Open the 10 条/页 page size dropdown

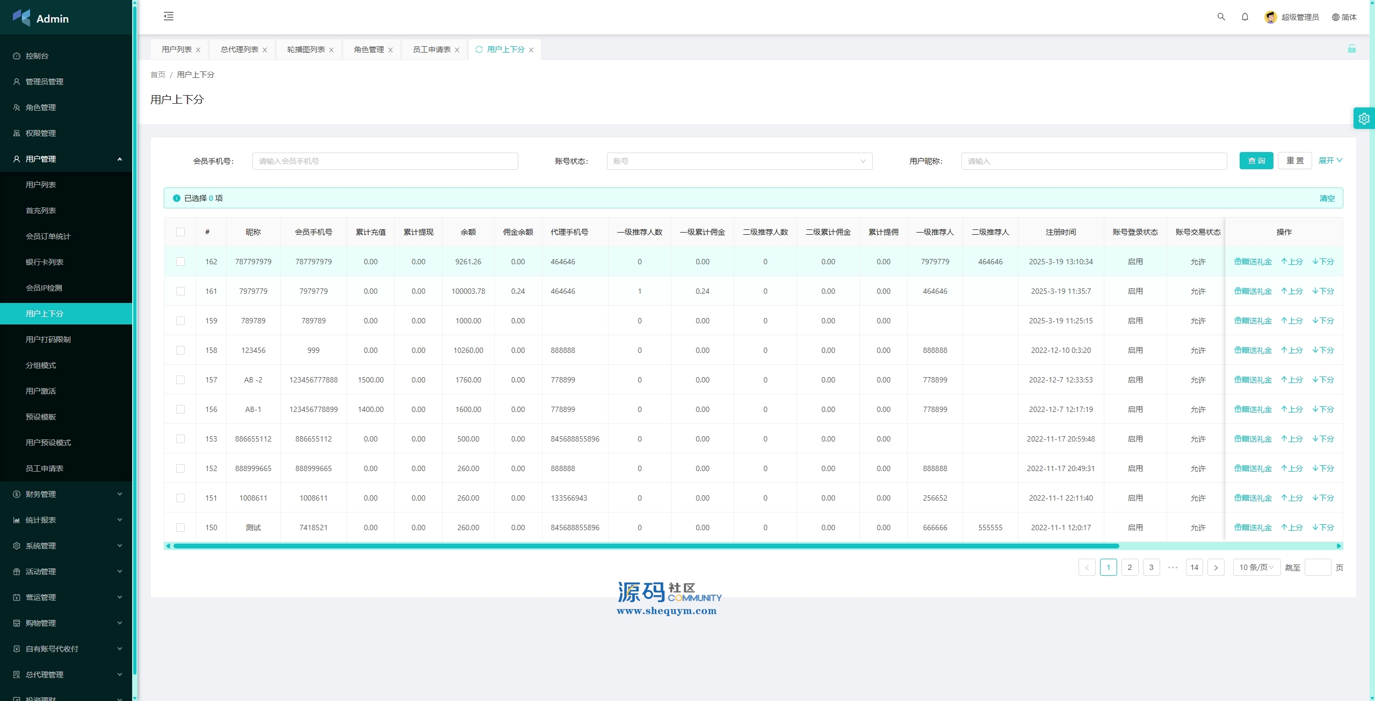point(1256,567)
